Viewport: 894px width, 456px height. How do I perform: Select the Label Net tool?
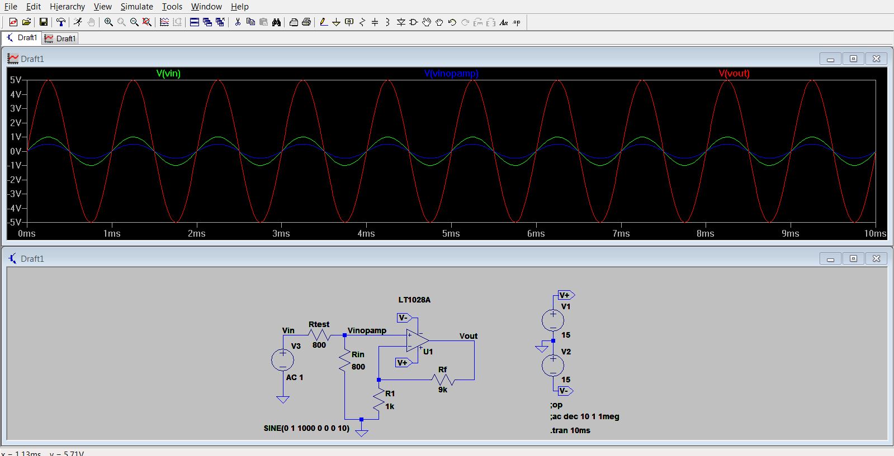click(x=349, y=22)
